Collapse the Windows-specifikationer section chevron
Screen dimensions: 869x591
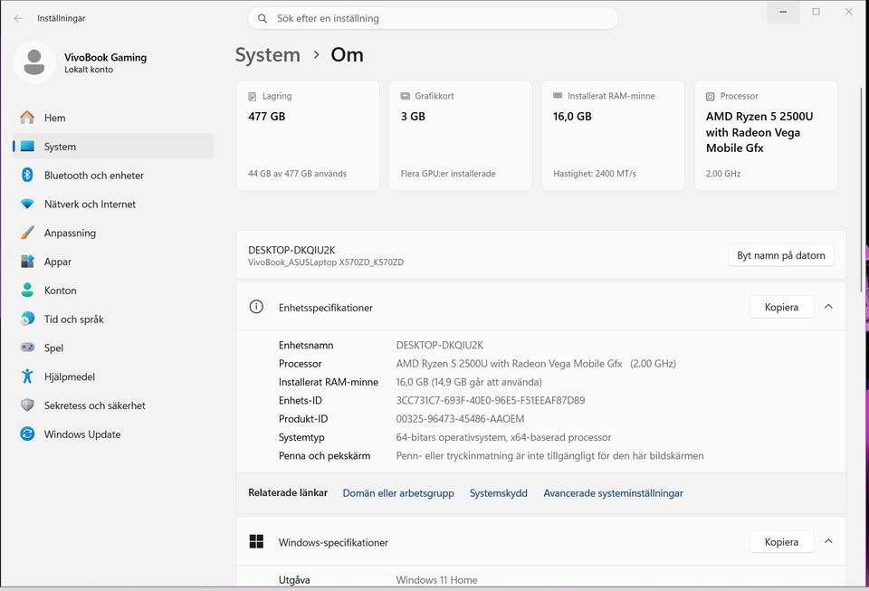point(828,542)
